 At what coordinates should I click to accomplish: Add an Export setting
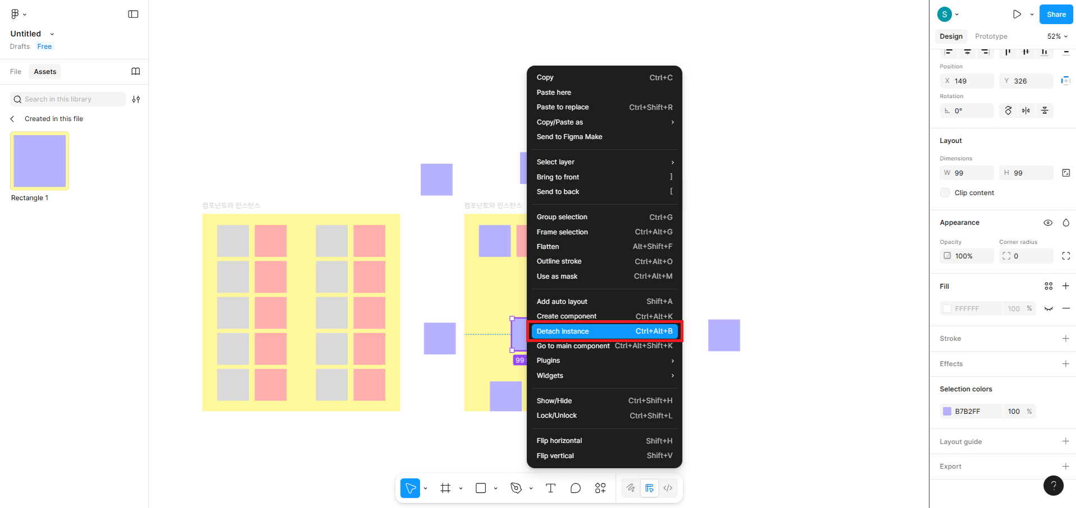click(x=1065, y=467)
